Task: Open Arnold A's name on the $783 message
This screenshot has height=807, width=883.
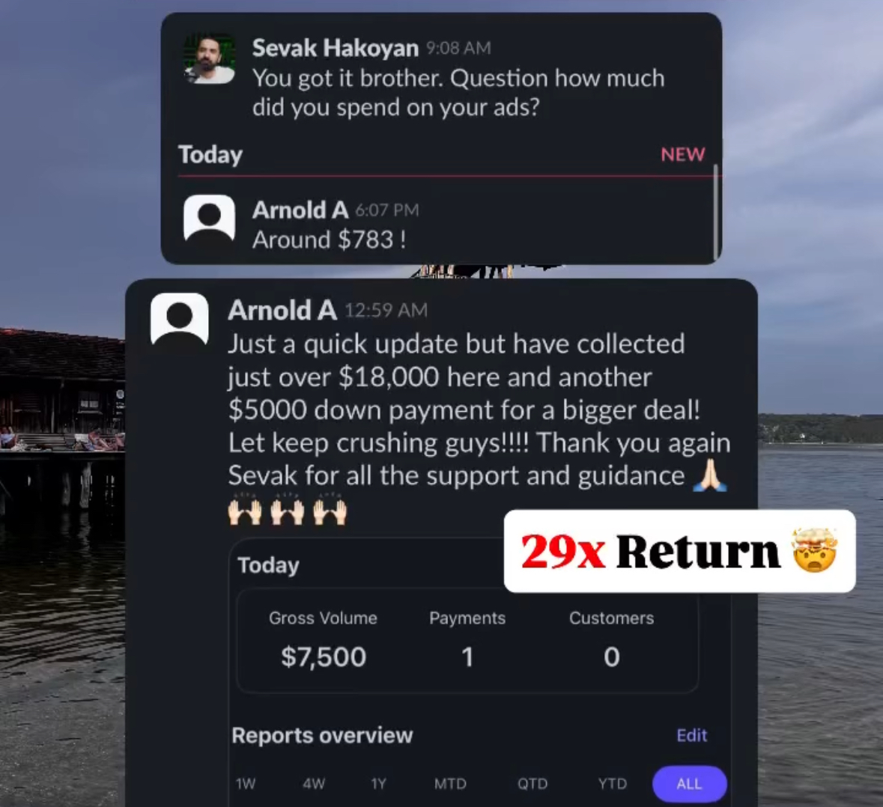Action: tap(300, 210)
